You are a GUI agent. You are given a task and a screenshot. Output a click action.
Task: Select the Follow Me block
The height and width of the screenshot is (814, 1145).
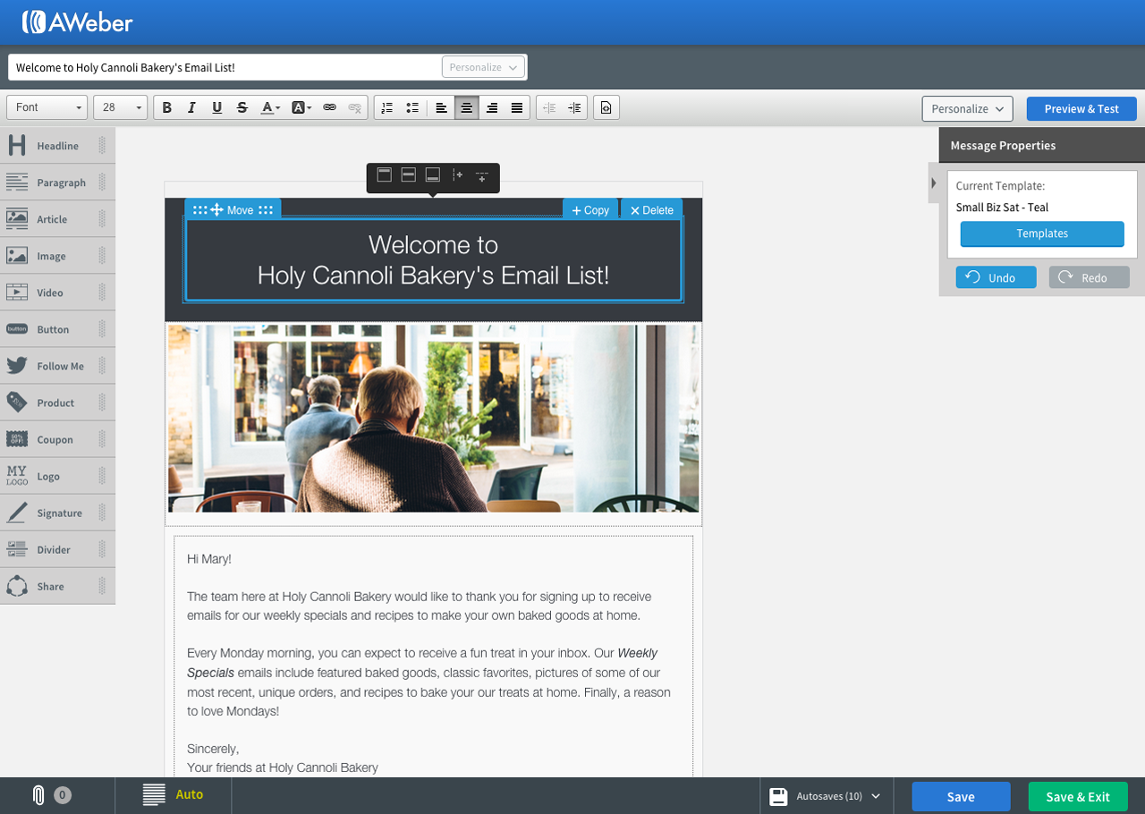(57, 366)
